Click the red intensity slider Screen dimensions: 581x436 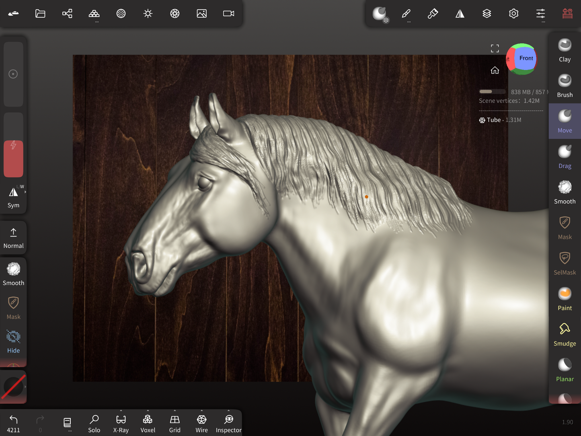point(13,158)
